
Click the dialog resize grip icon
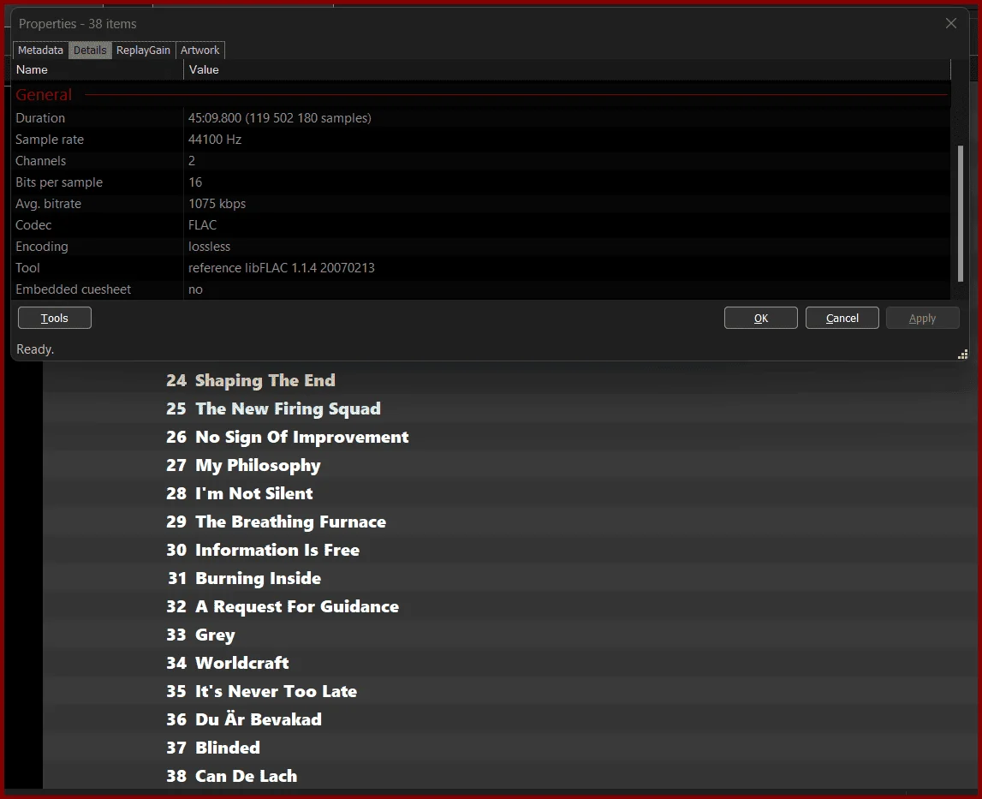[x=962, y=354]
